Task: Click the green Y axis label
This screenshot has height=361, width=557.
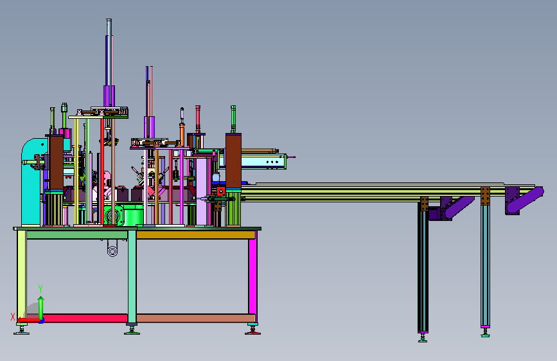Action: point(40,289)
